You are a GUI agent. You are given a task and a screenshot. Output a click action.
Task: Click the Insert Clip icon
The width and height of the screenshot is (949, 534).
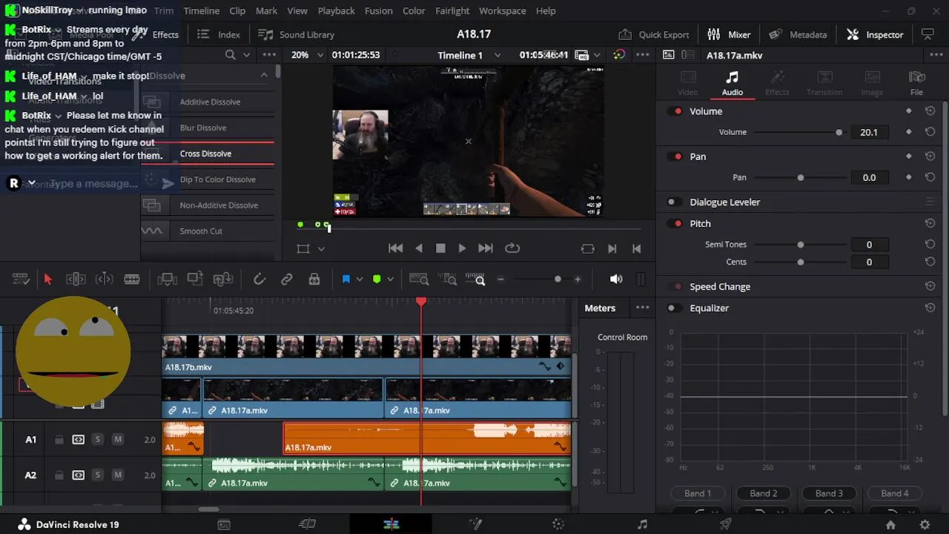(x=168, y=279)
